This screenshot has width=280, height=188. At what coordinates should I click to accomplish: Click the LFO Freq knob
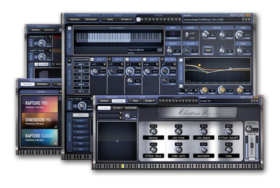(178, 131)
